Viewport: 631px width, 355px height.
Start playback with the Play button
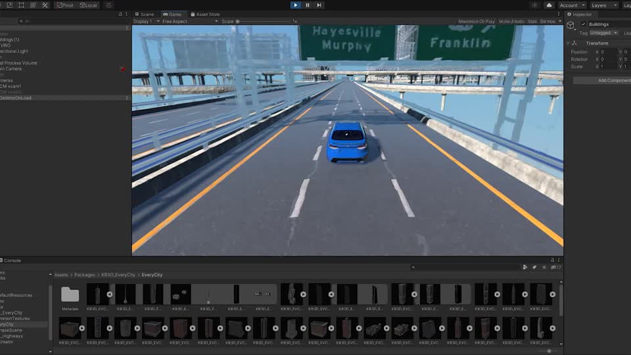point(295,5)
